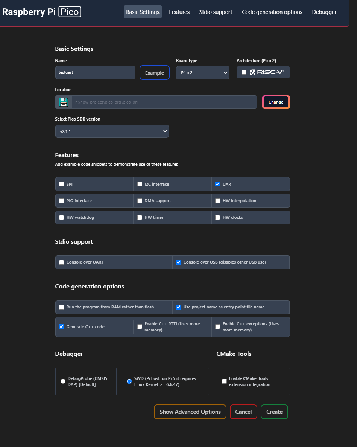Click the RISC-V logo
357x447 pixels.
coord(267,72)
